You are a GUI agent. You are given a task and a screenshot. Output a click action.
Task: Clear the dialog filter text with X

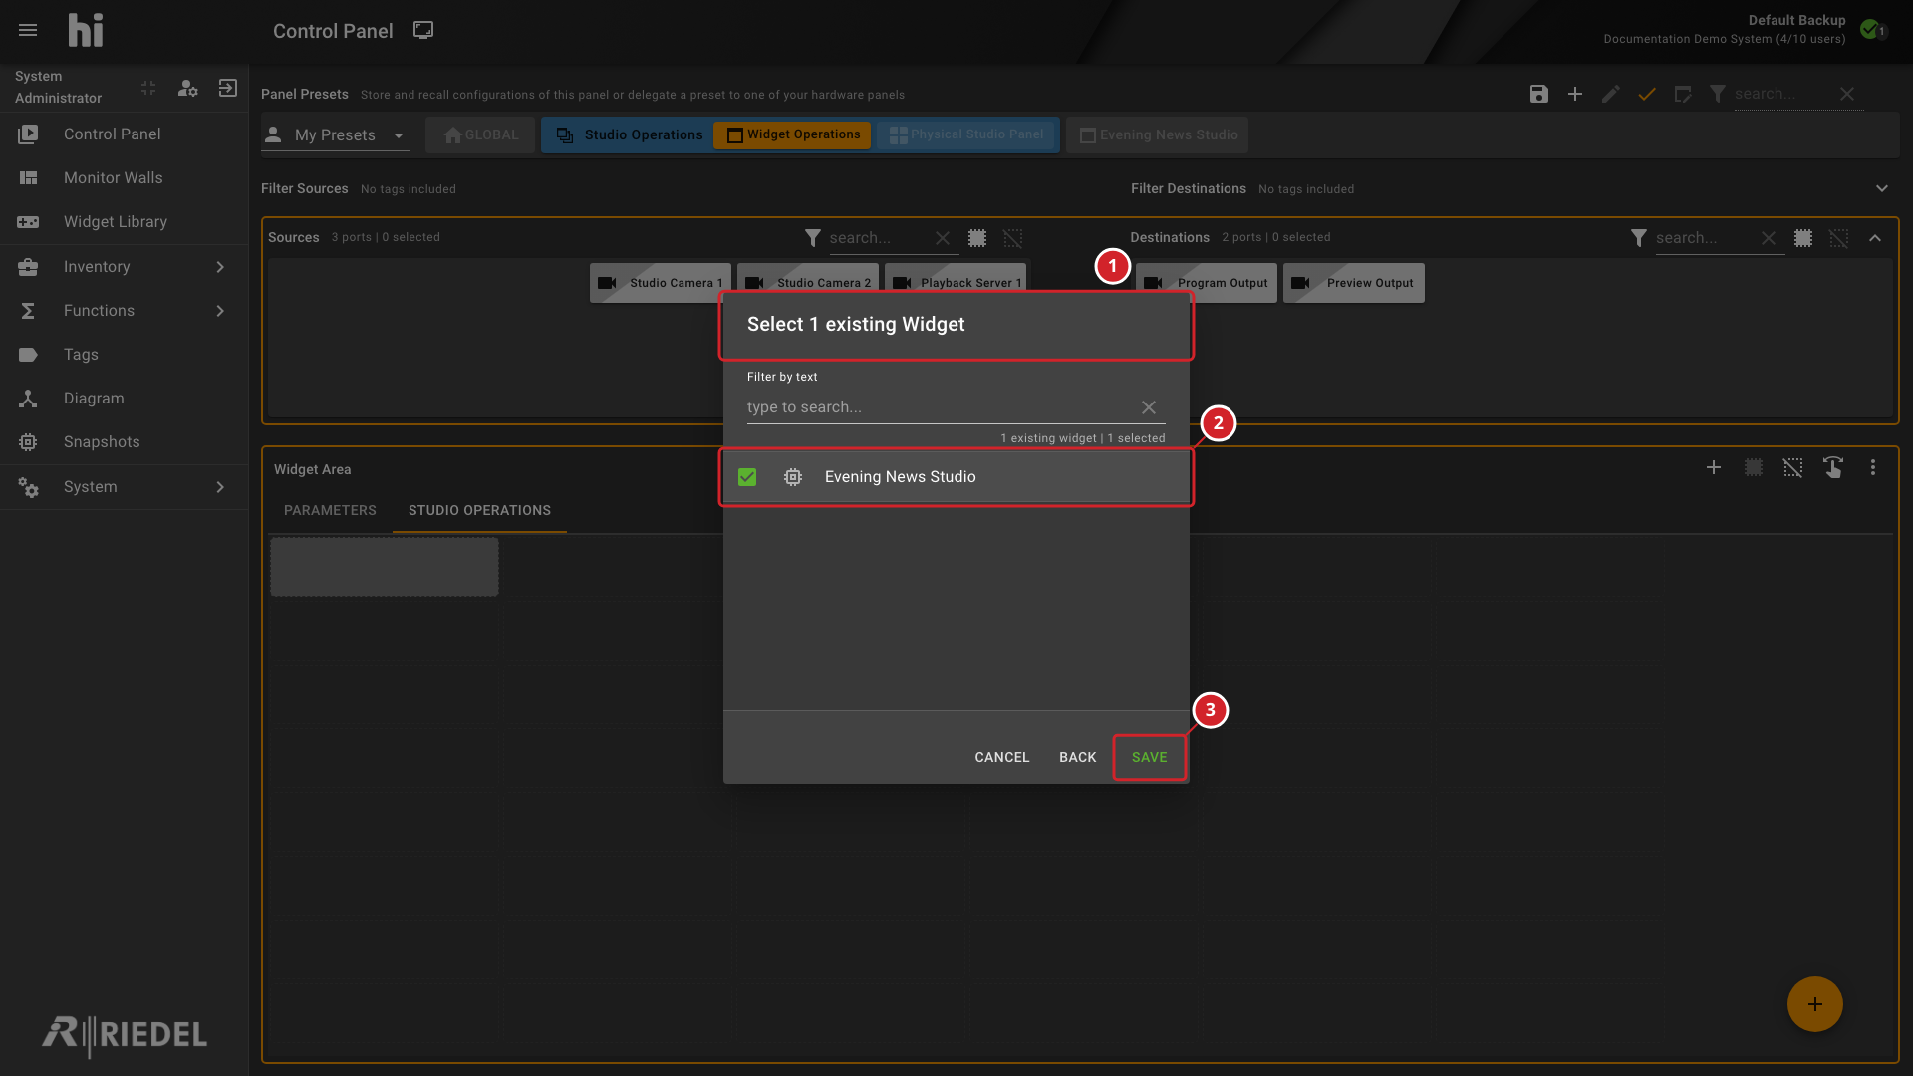click(x=1149, y=407)
